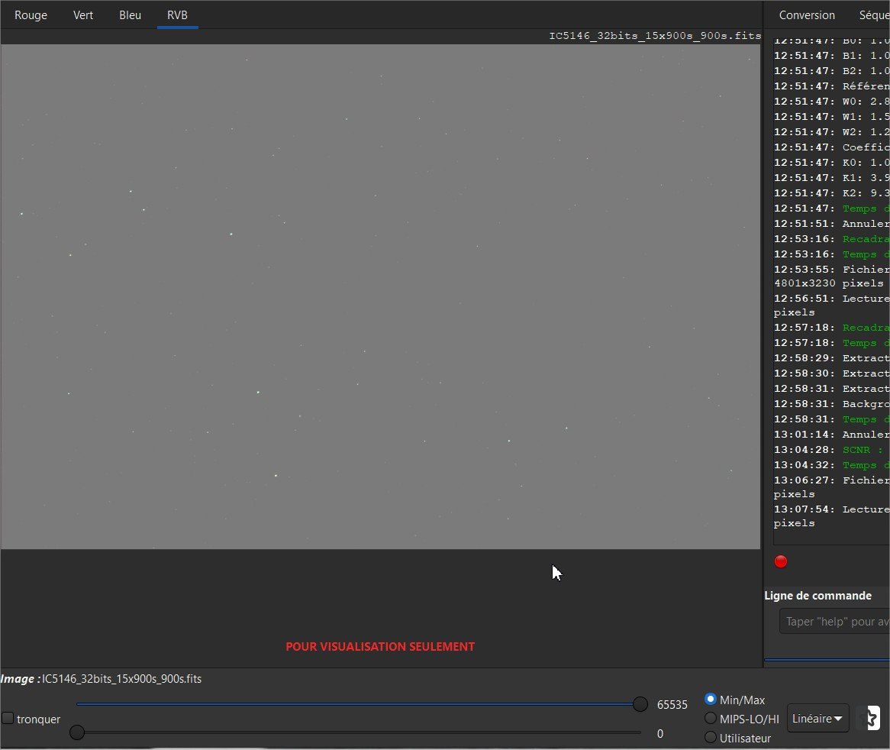Screen dimensions: 890x750
Task: Select the log line '13:01:14: Annuler'
Action: 831,435
